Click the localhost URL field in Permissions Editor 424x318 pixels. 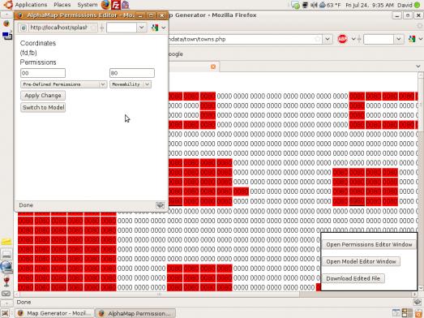tap(58, 28)
